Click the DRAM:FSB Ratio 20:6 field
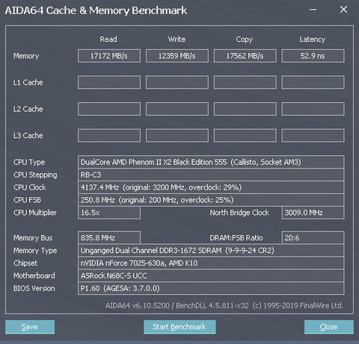 pyautogui.click(x=313, y=238)
